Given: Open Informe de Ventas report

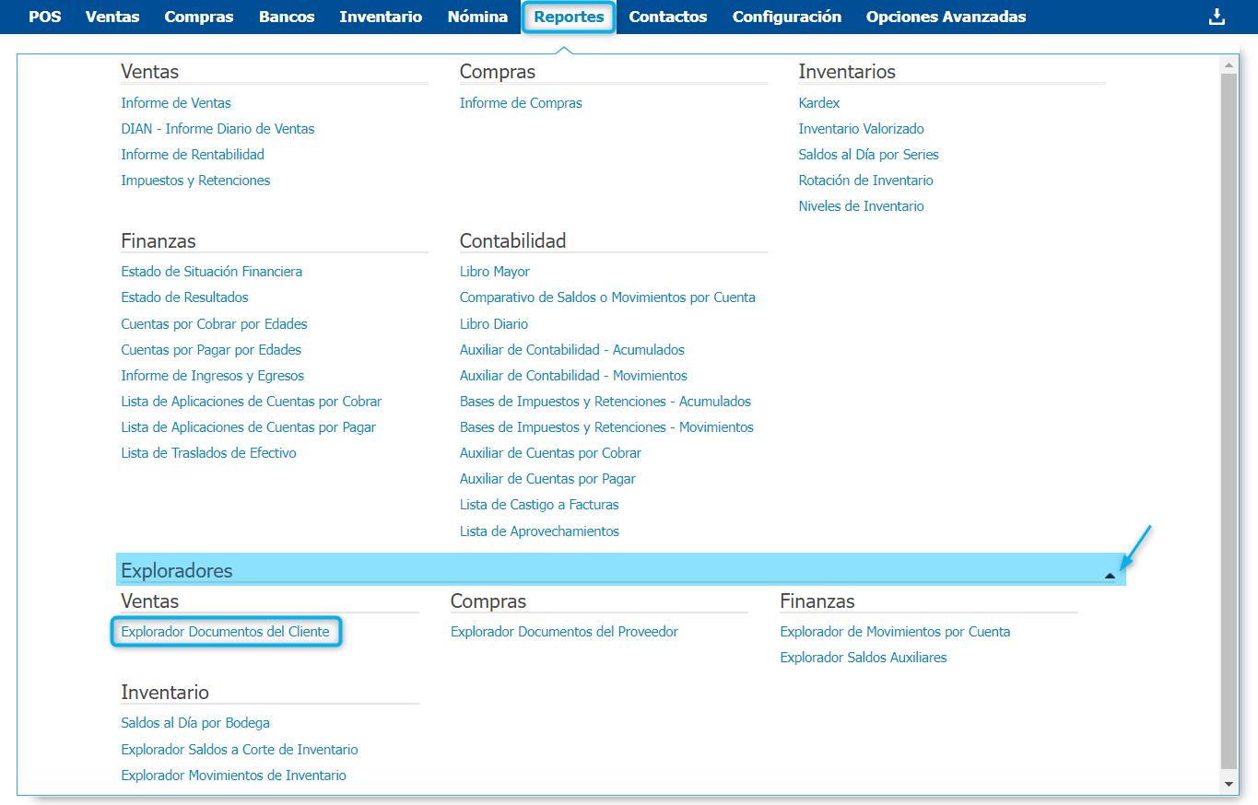Looking at the screenshot, I should (x=176, y=103).
